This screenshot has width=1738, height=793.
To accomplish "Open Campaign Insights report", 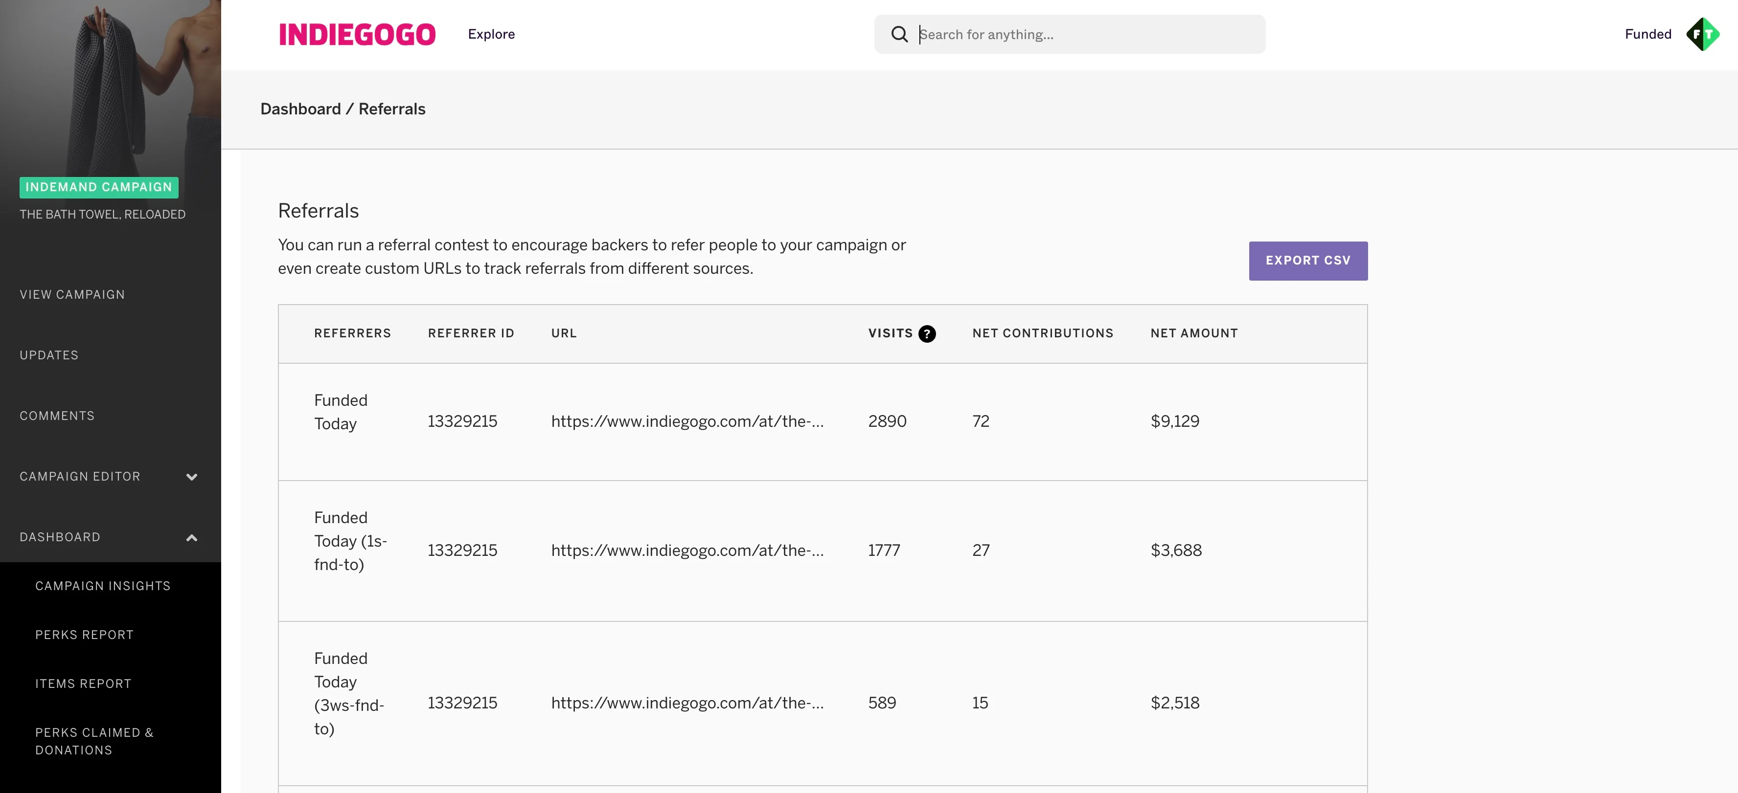I will pyautogui.click(x=103, y=586).
